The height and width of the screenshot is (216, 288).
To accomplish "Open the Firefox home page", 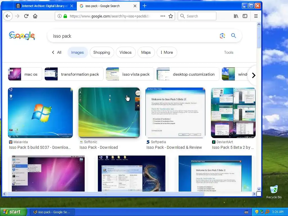I will point(35,16).
